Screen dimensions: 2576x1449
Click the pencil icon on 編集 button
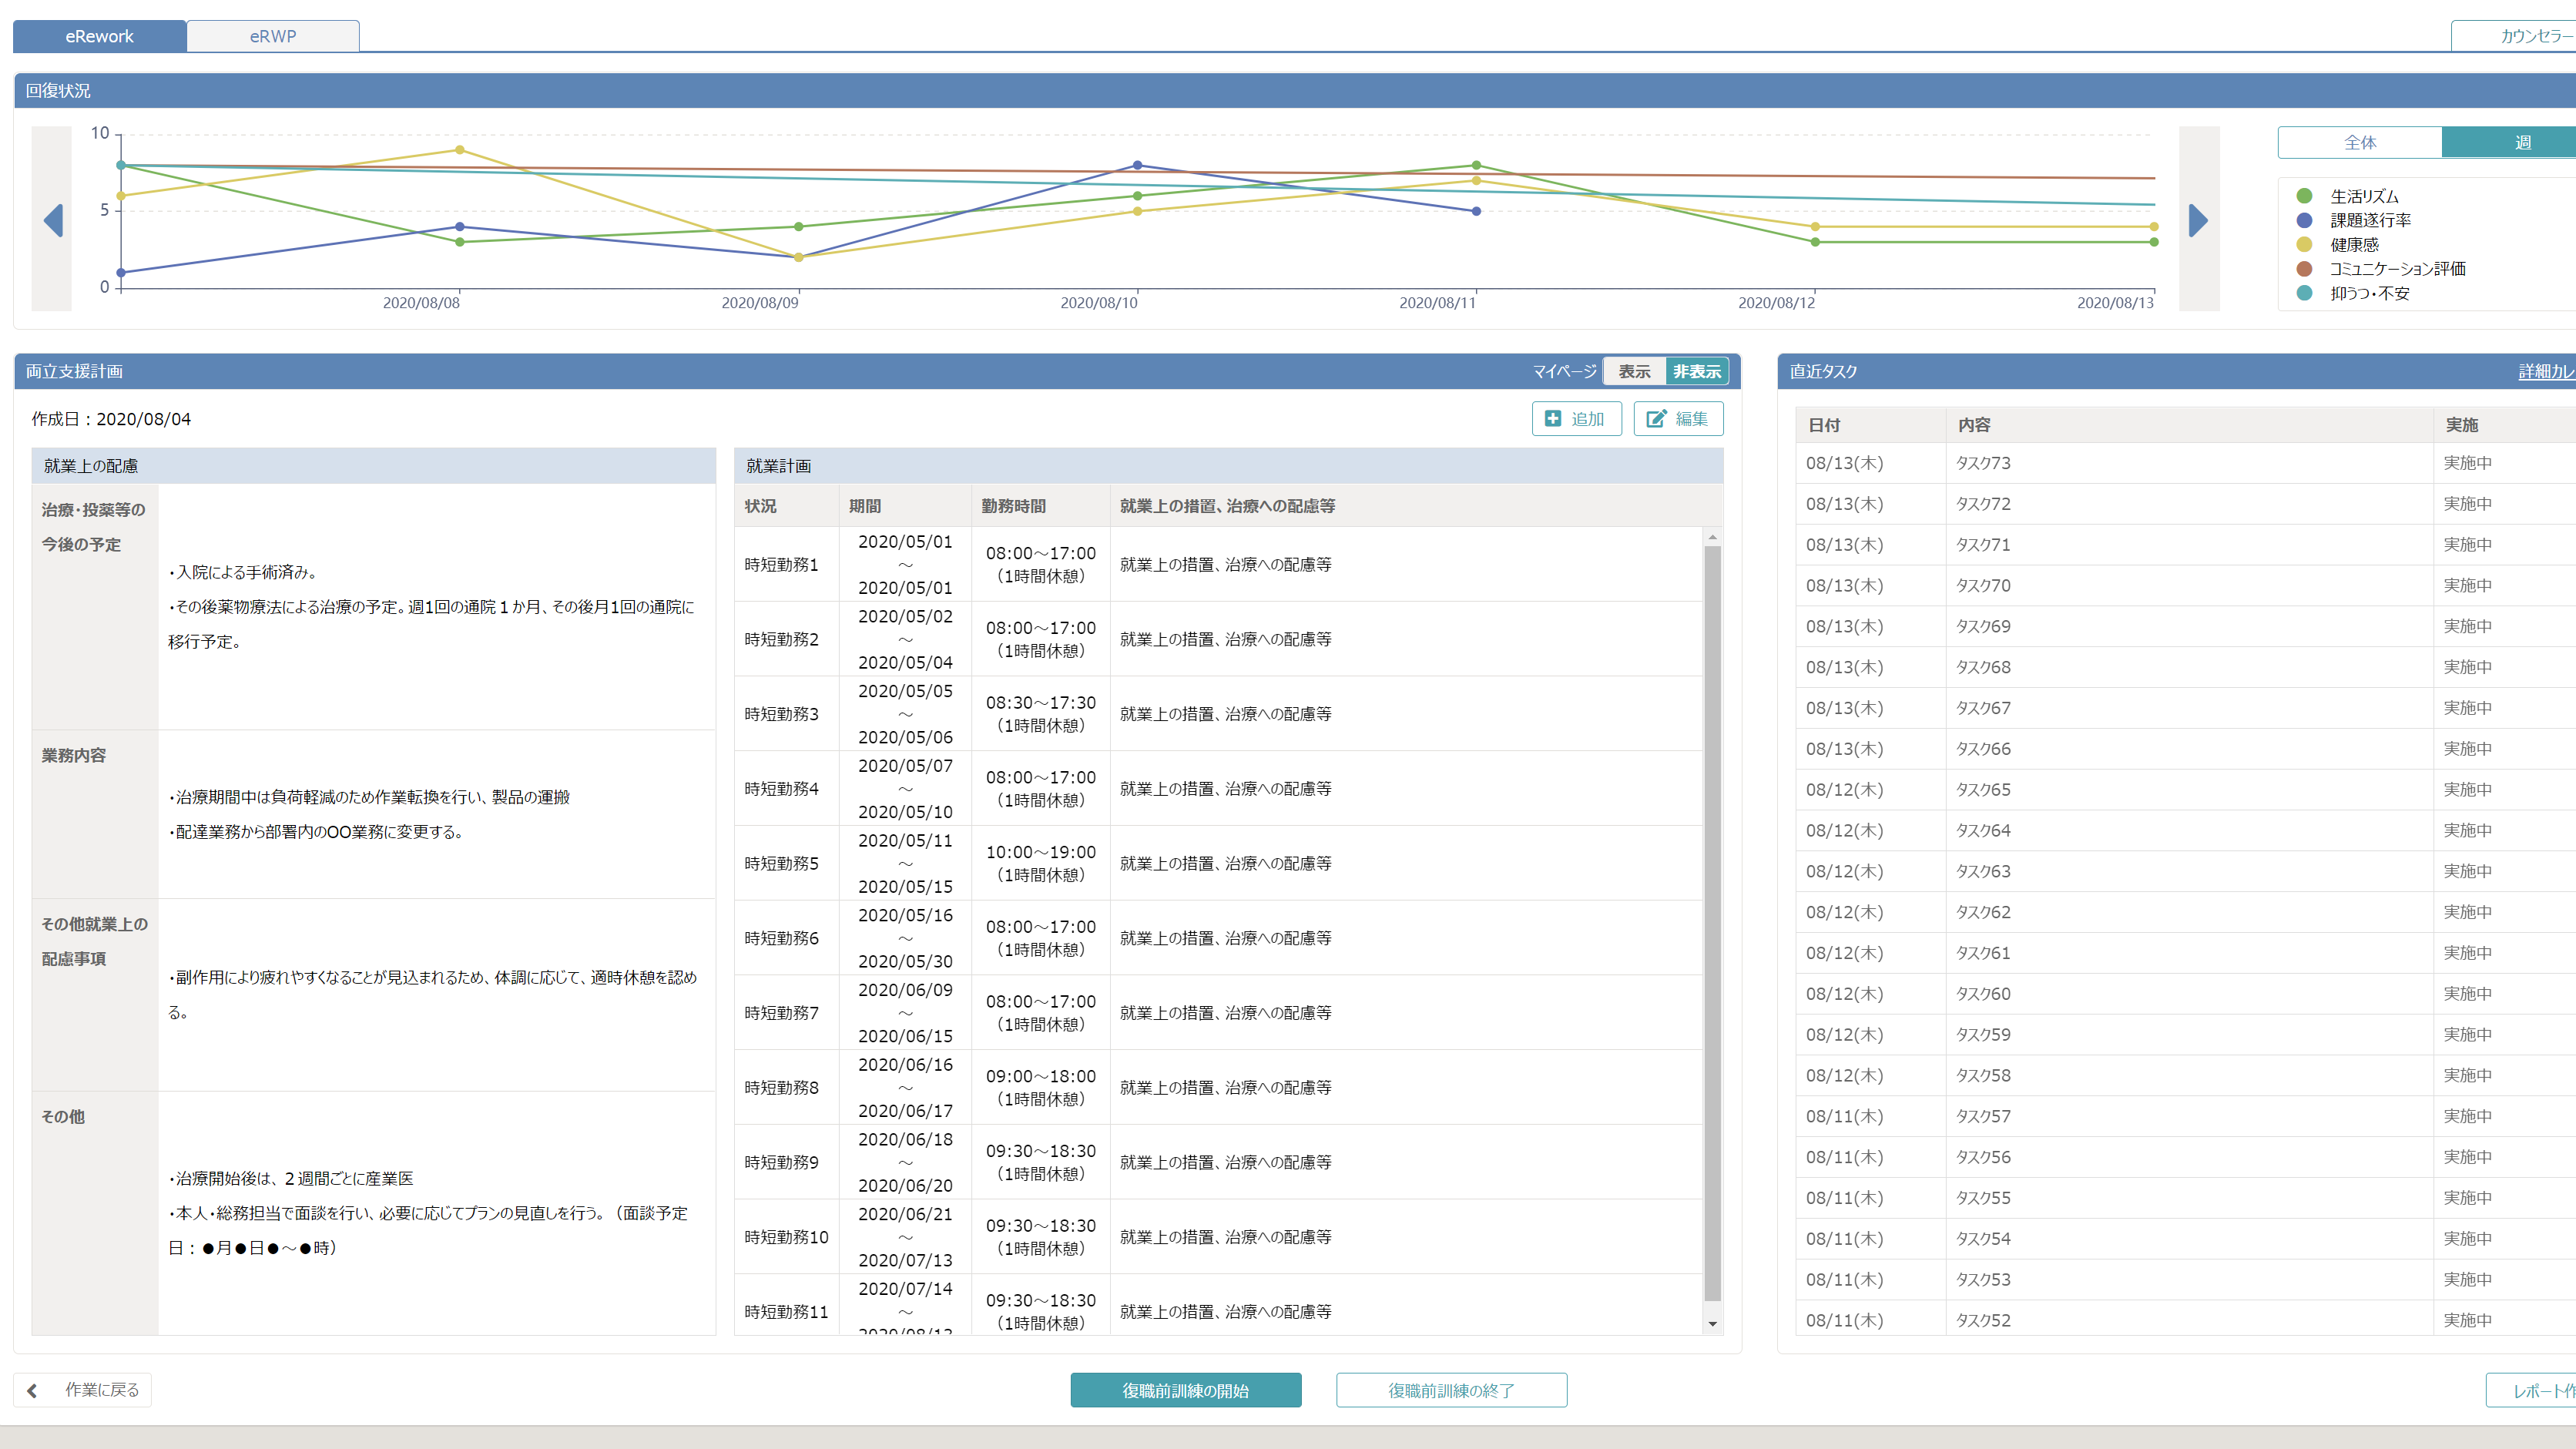(1656, 418)
